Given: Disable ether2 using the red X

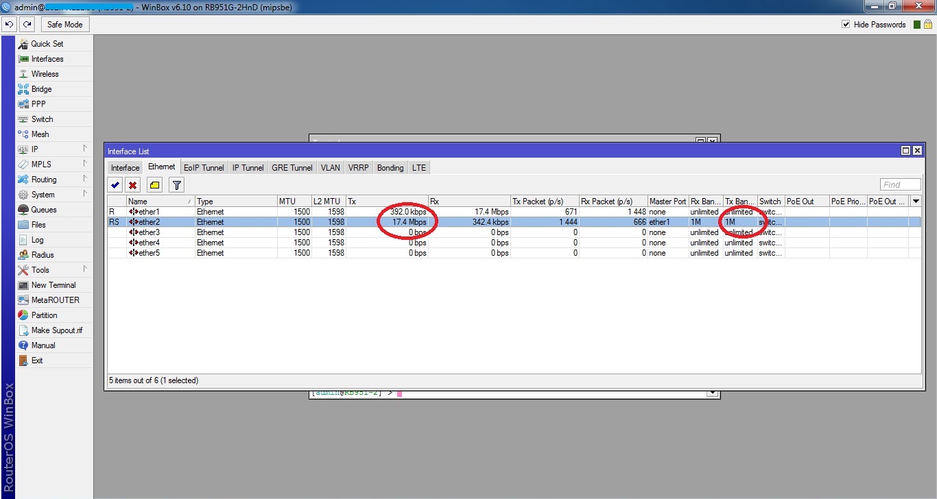Looking at the screenshot, I should [x=133, y=184].
